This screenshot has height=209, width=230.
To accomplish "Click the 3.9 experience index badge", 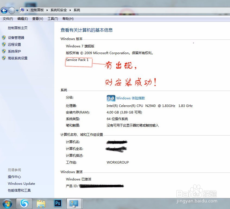I will pyautogui.click(x=111, y=98).
